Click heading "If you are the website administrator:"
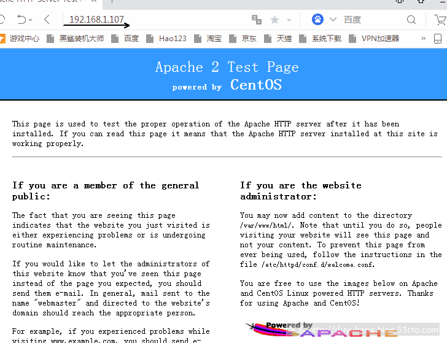Image resolution: width=447 pixels, height=343 pixels. pyautogui.click(x=301, y=191)
